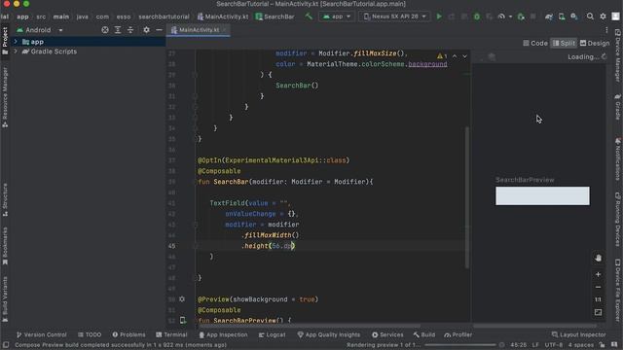Click SearchBar breadcrumb in navigation bar
Viewport: 623px width, 350px height.
275,17
